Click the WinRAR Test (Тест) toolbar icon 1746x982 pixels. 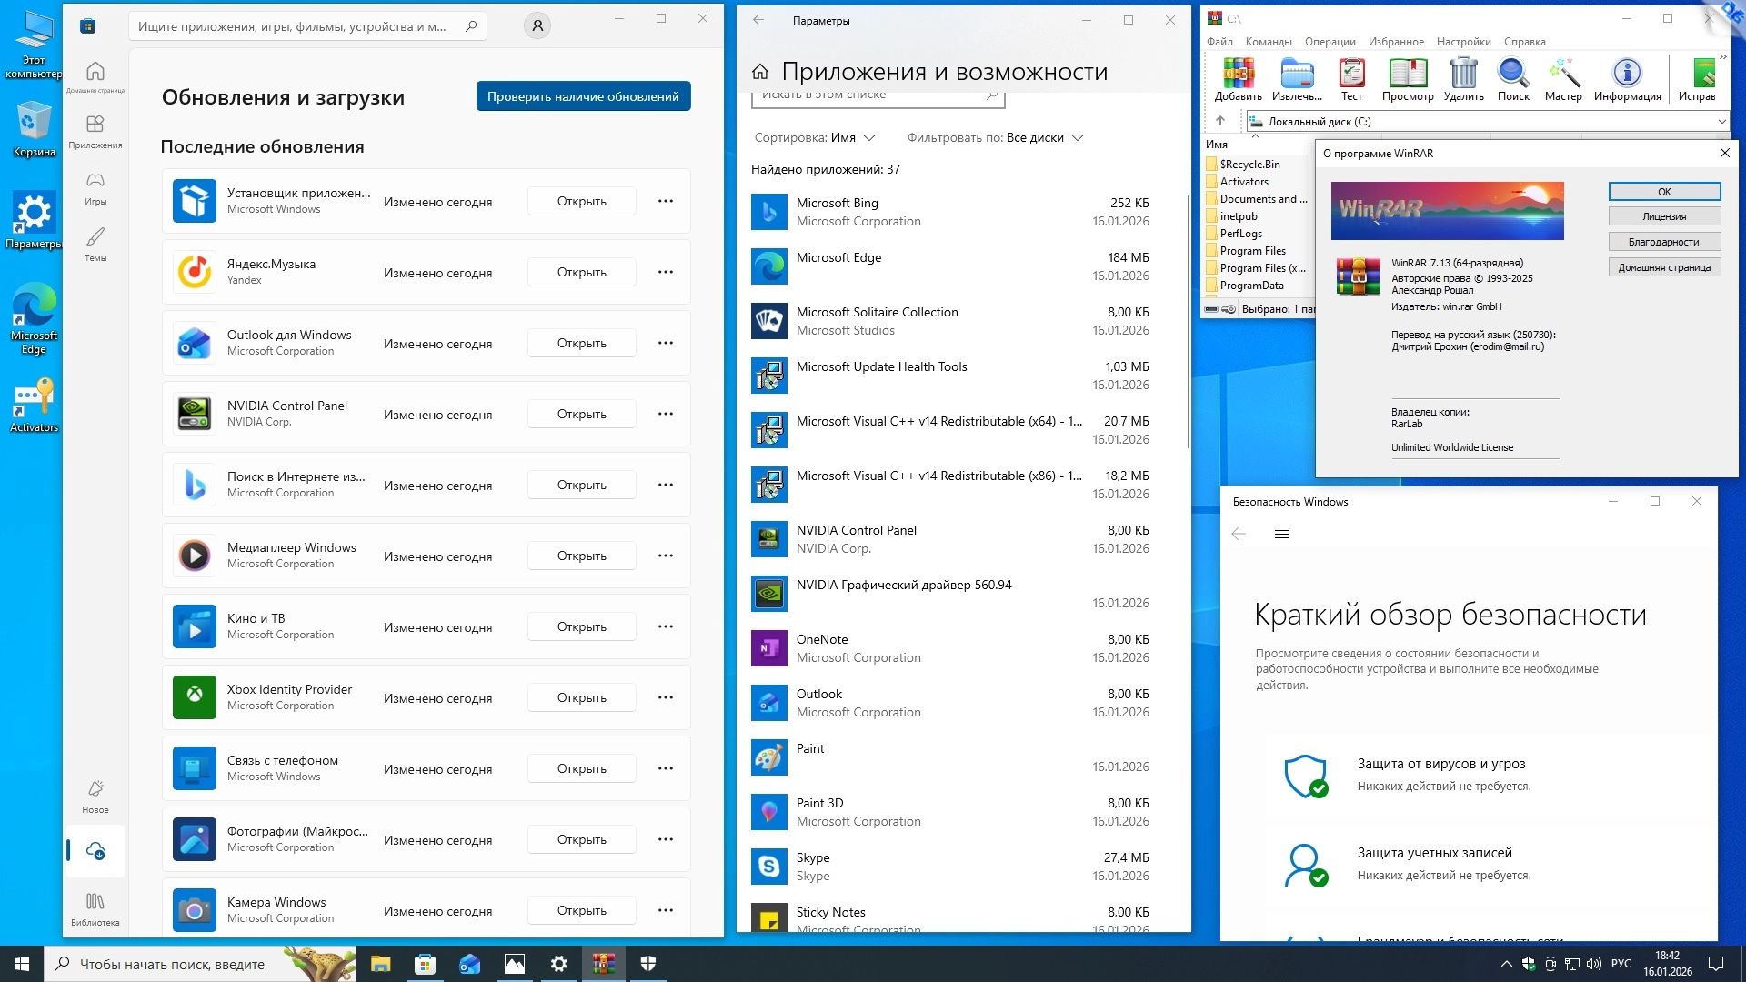pyautogui.click(x=1351, y=78)
